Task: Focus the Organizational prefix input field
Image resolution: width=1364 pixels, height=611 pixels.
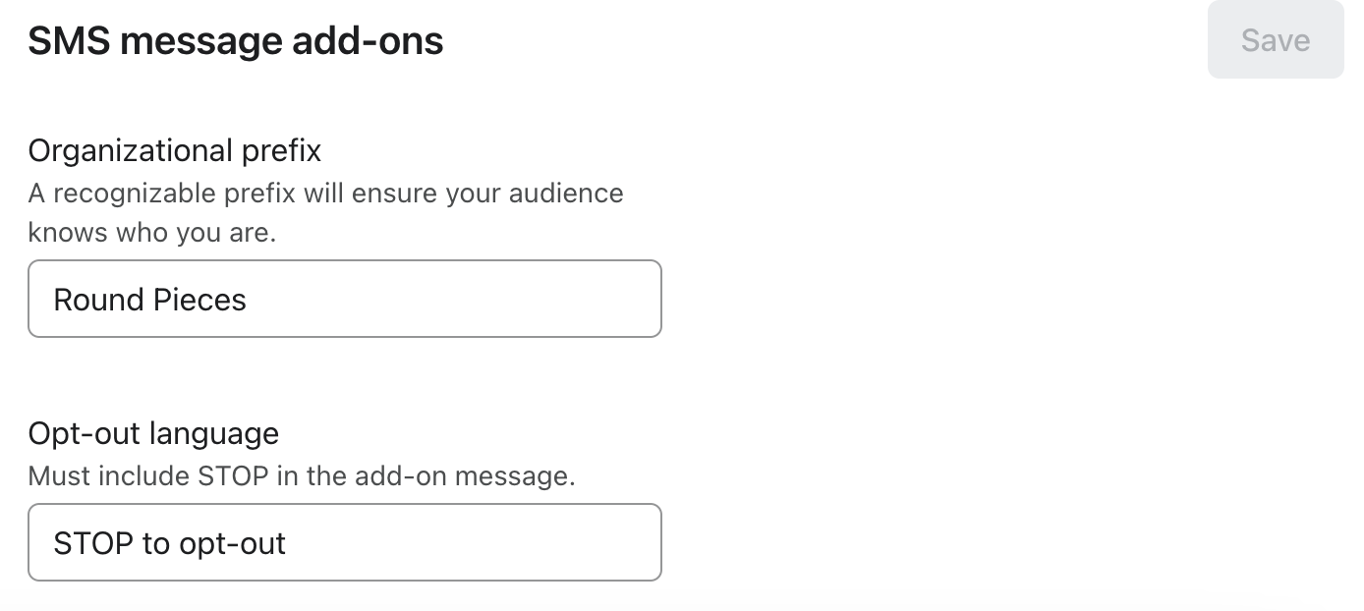Action: pos(344,299)
